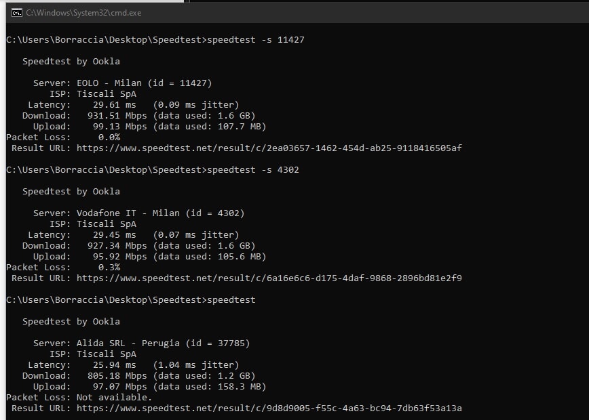Screen dimensions: 589x420
Task: Click the 'speedtest -s 4302' command text
Action: pyautogui.click(x=253, y=170)
